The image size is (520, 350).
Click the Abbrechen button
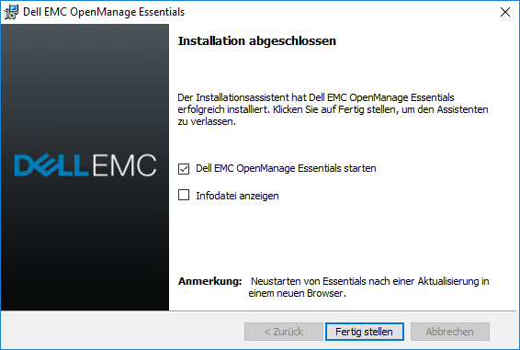pyautogui.click(x=450, y=332)
